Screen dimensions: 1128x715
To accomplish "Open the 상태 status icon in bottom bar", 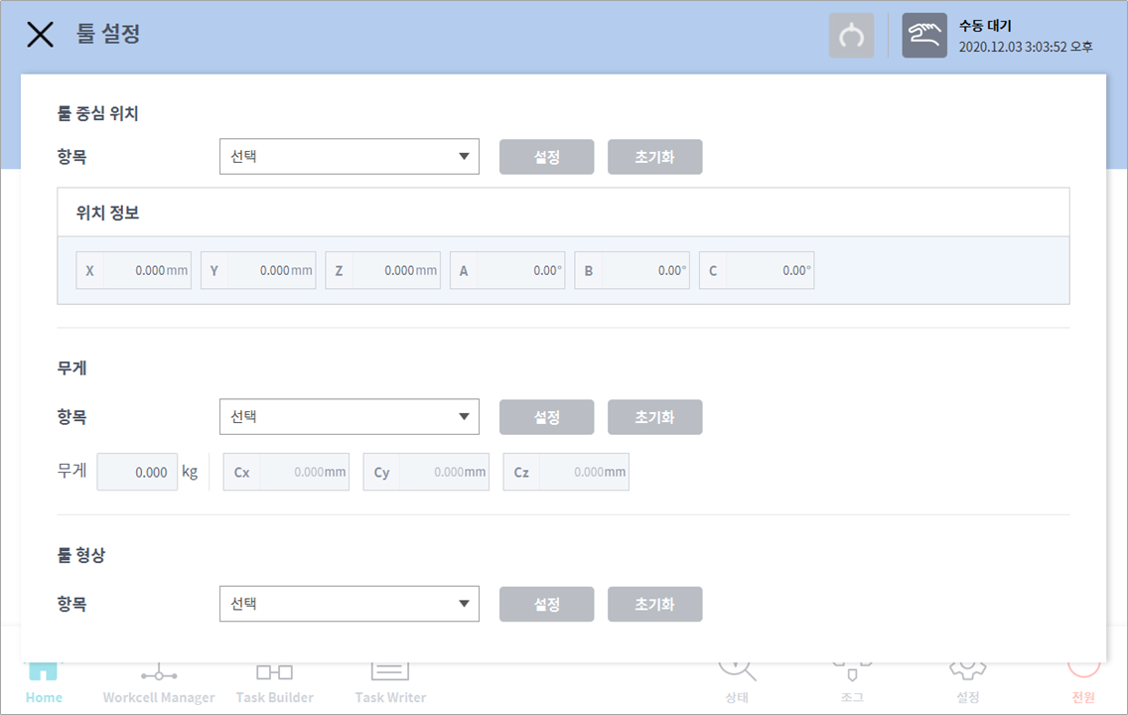I will (737, 683).
